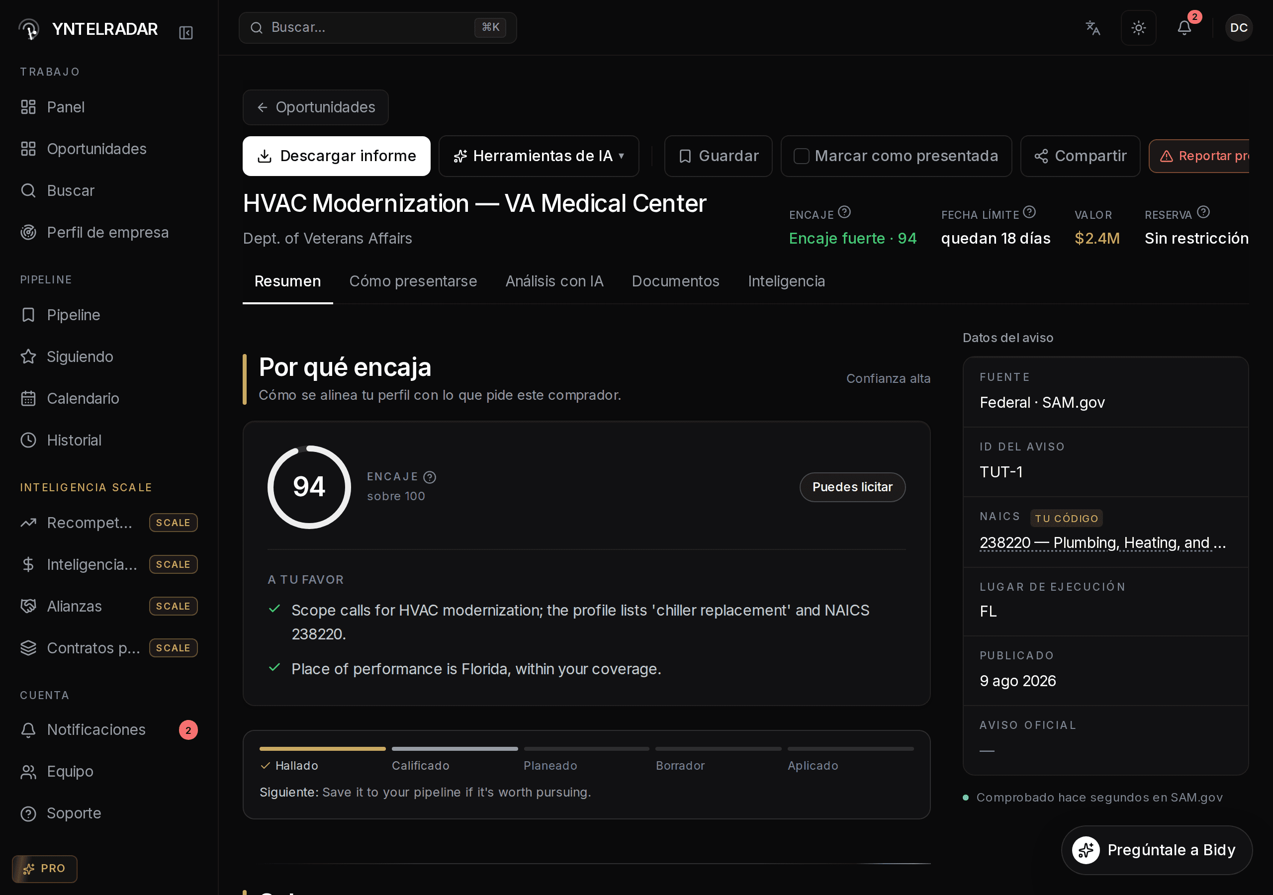Click help icon next to FECHA LÍMITE

(x=1029, y=212)
